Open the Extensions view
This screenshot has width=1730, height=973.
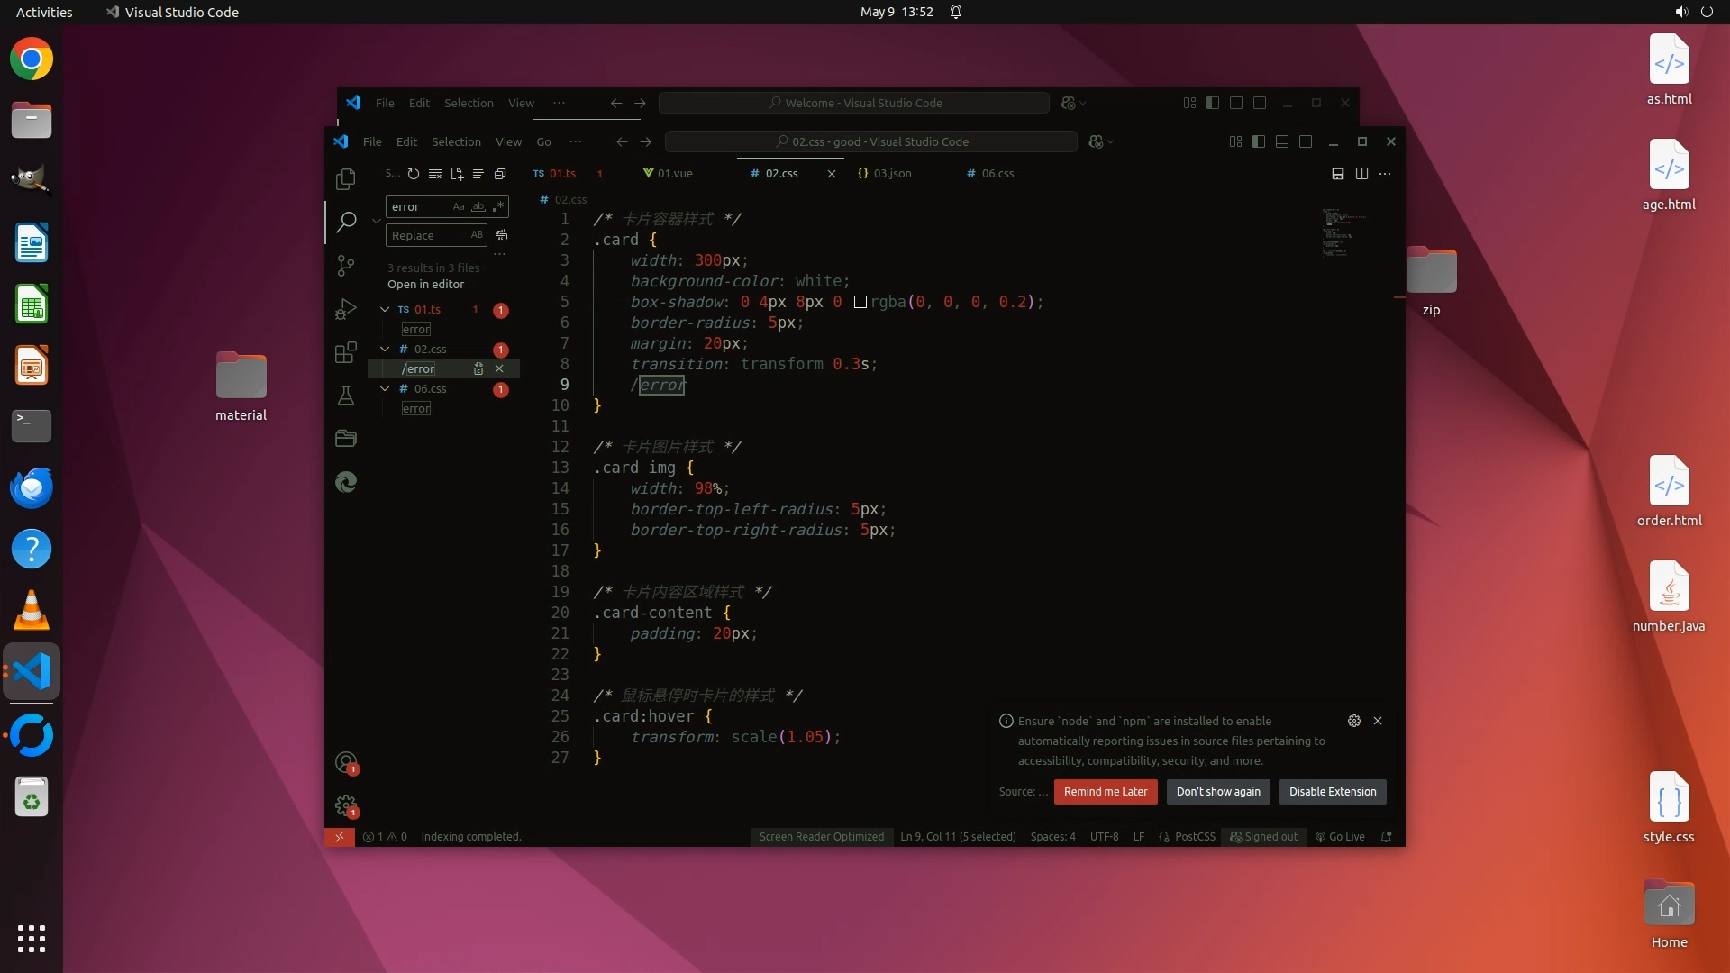pyautogui.click(x=345, y=352)
